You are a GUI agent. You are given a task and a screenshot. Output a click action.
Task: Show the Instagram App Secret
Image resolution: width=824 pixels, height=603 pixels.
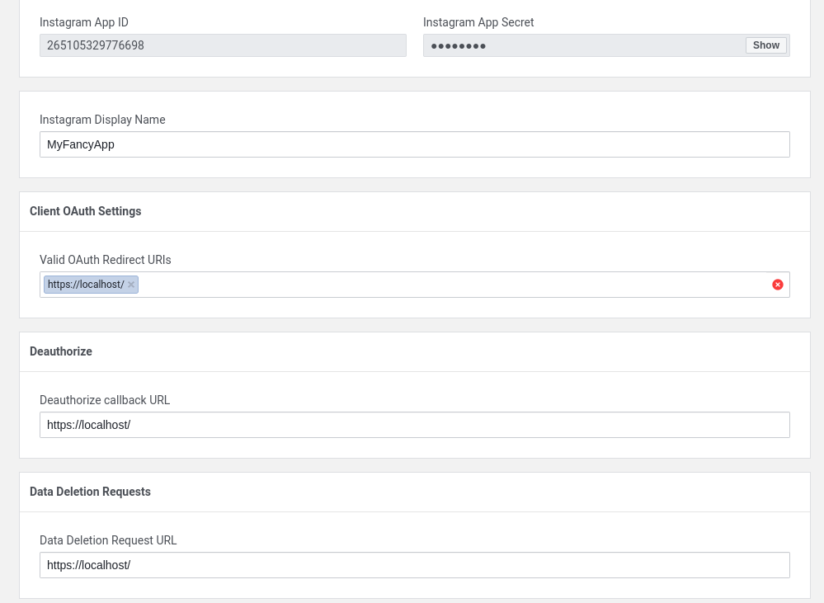click(x=765, y=45)
